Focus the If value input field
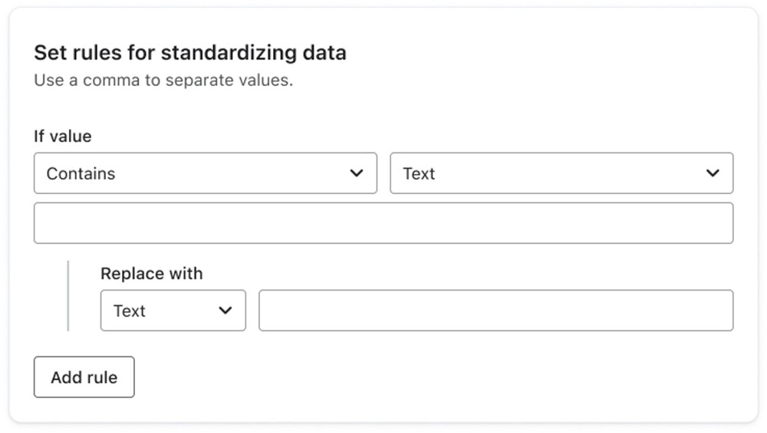The height and width of the screenshot is (433, 767). (x=383, y=223)
